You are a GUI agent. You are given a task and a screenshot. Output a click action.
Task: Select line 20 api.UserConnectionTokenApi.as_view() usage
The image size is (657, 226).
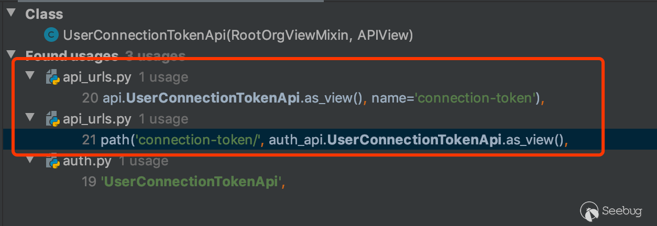click(313, 98)
